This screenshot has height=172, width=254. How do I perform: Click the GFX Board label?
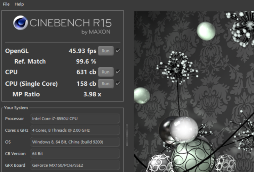[x=15, y=165]
